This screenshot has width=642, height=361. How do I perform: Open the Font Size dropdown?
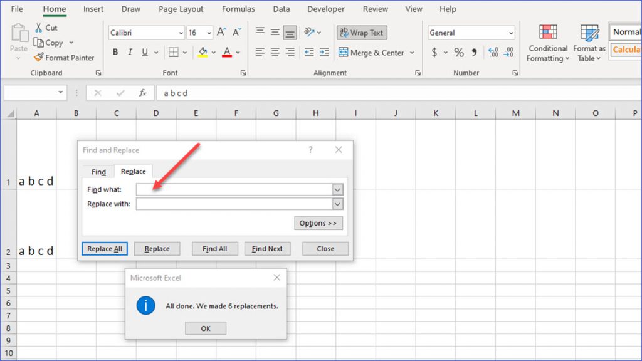209,32
